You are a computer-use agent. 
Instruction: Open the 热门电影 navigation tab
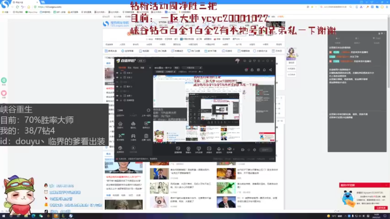[x=160, y=51]
